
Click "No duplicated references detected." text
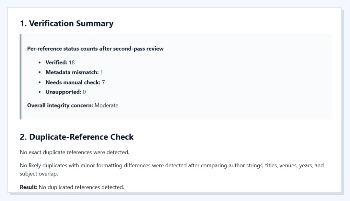[x=81, y=187]
